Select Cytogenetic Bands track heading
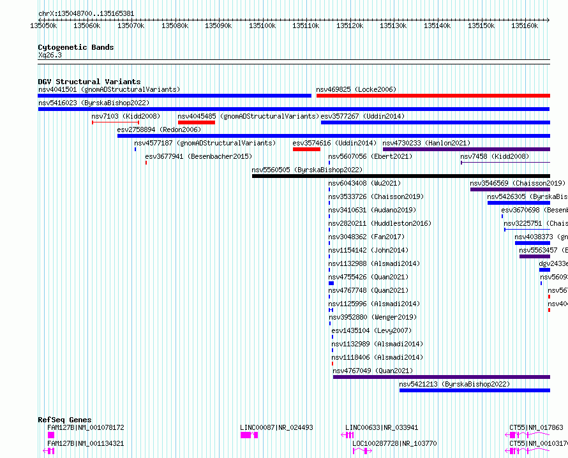 (76, 47)
